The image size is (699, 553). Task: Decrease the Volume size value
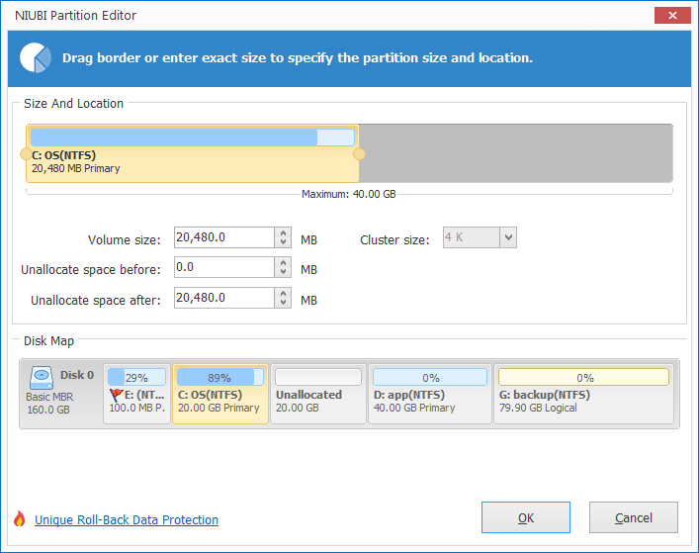[283, 242]
